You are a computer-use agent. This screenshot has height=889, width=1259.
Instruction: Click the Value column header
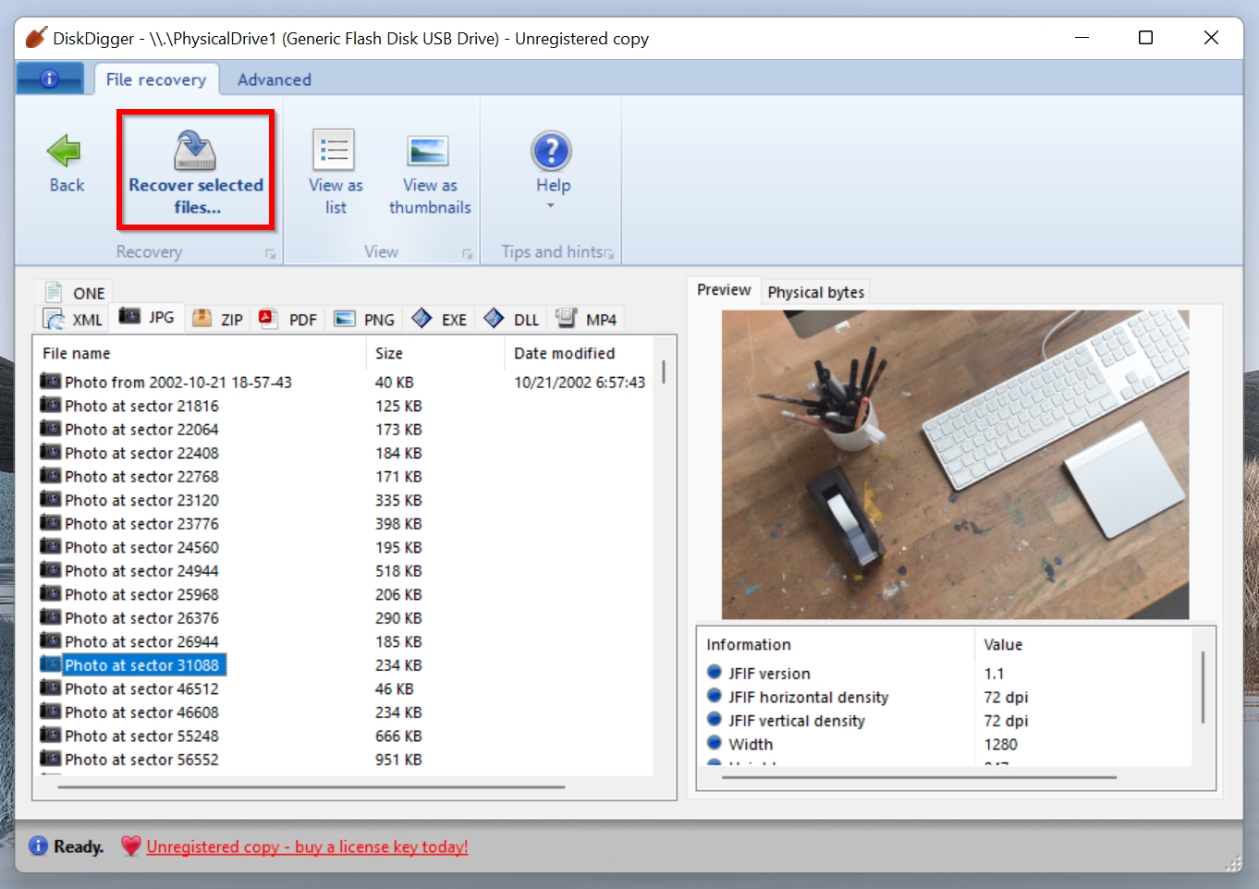1083,644
